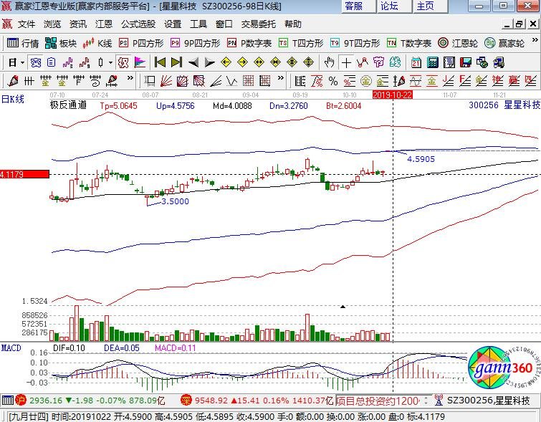This screenshot has height=422, width=541.
Task: Click the percent sign tool icon
Action: coord(333,82)
